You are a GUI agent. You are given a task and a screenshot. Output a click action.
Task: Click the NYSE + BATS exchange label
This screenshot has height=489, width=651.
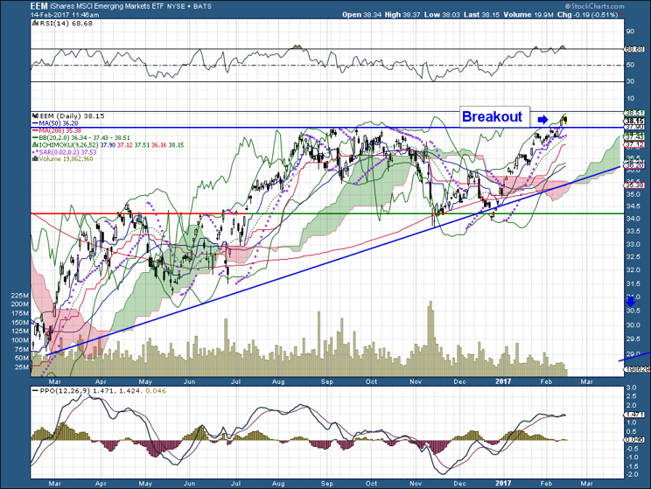(189, 6)
